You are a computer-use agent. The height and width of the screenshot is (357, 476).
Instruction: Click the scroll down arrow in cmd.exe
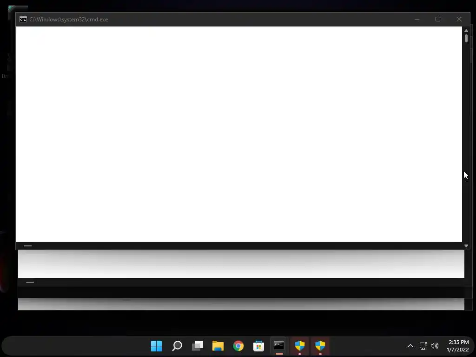click(x=466, y=246)
